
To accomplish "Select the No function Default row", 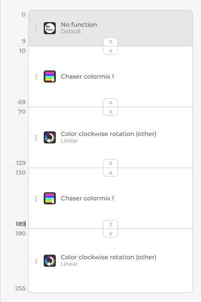I will (111, 28).
